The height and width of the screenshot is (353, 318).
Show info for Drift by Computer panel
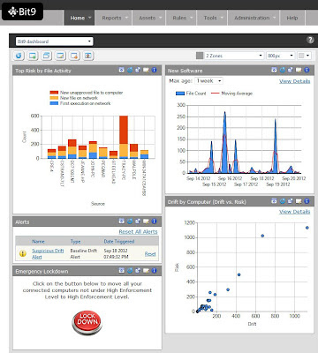[307, 201]
